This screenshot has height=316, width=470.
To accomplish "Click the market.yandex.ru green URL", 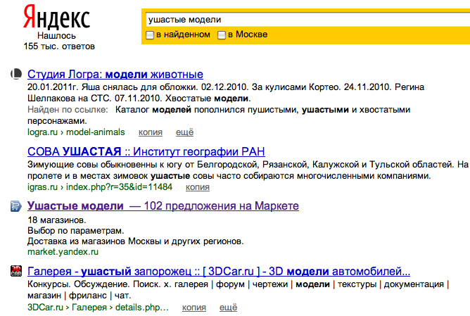I will (x=63, y=252).
